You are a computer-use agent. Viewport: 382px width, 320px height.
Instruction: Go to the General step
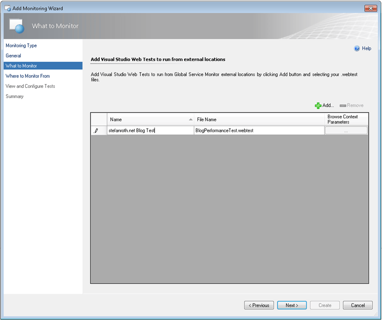[x=13, y=56]
